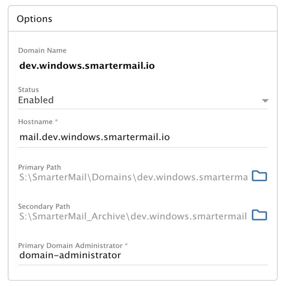
Task: Click the Status label
Action: 29,89
